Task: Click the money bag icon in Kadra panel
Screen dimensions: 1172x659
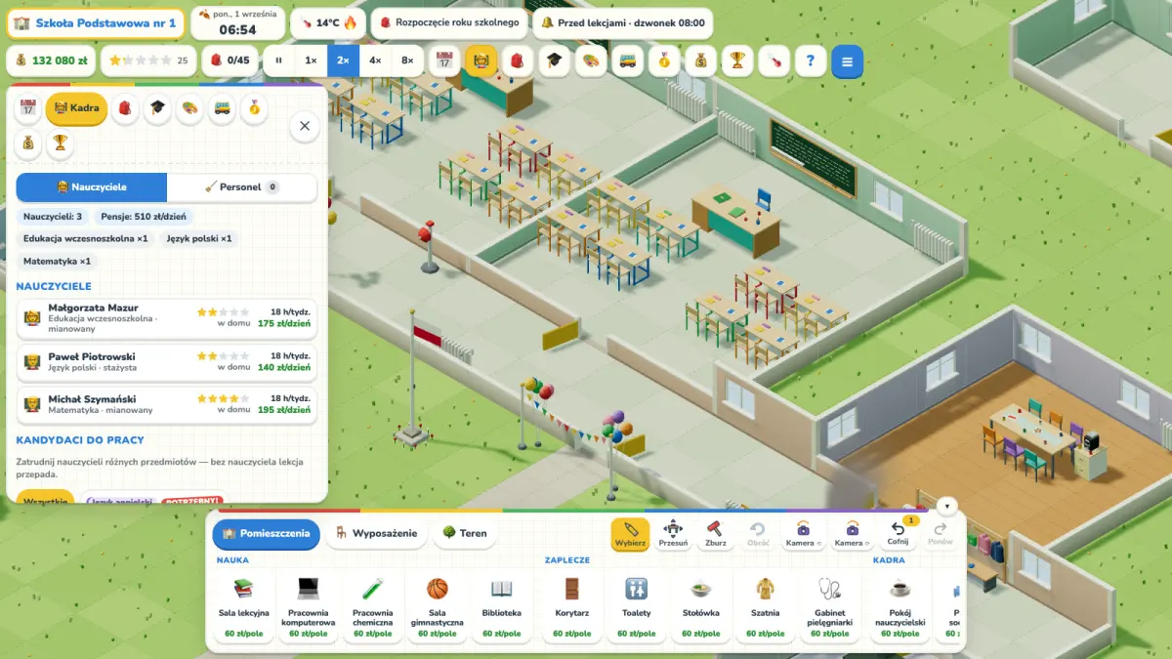Action: [28, 144]
